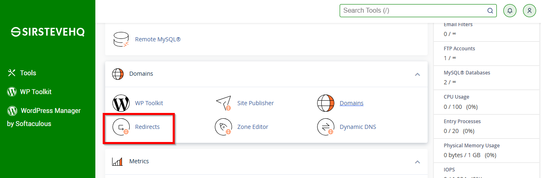Image resolution: width=541 pixels, height=178 pixels.
Task: Open the notifications bell icon
Action: coord(509,11)
